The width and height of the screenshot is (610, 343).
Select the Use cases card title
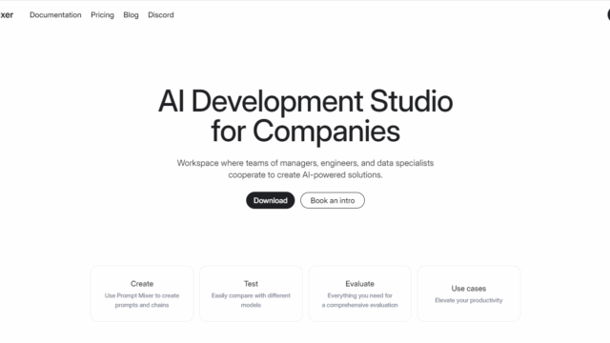(x=469, y=289)
